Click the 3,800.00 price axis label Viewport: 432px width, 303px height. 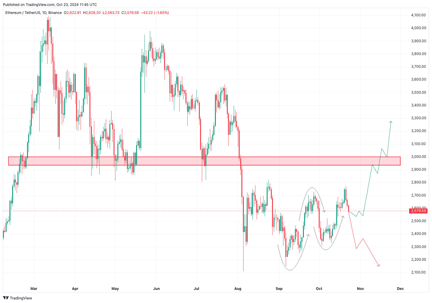point(419,54)
